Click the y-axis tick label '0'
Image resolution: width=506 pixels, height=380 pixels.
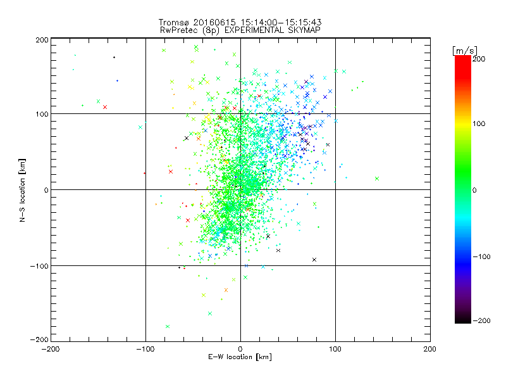tap(46, 190)
